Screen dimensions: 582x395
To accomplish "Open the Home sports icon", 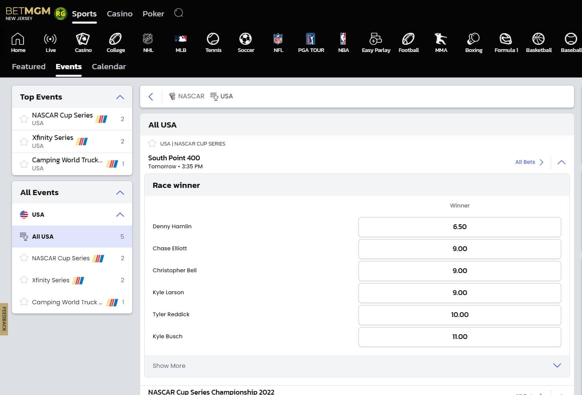I will 18,42.
